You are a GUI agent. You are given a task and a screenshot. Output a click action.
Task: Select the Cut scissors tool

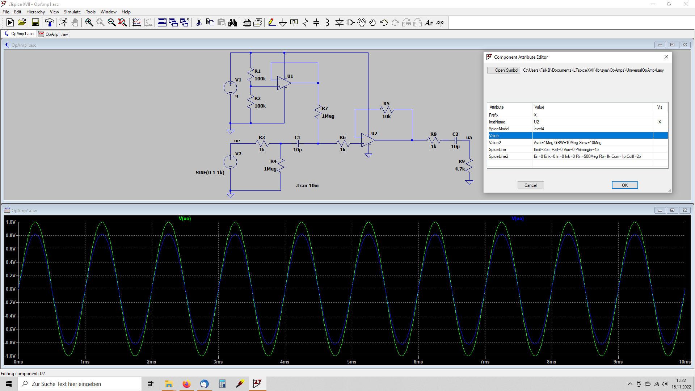pos(199,23)
